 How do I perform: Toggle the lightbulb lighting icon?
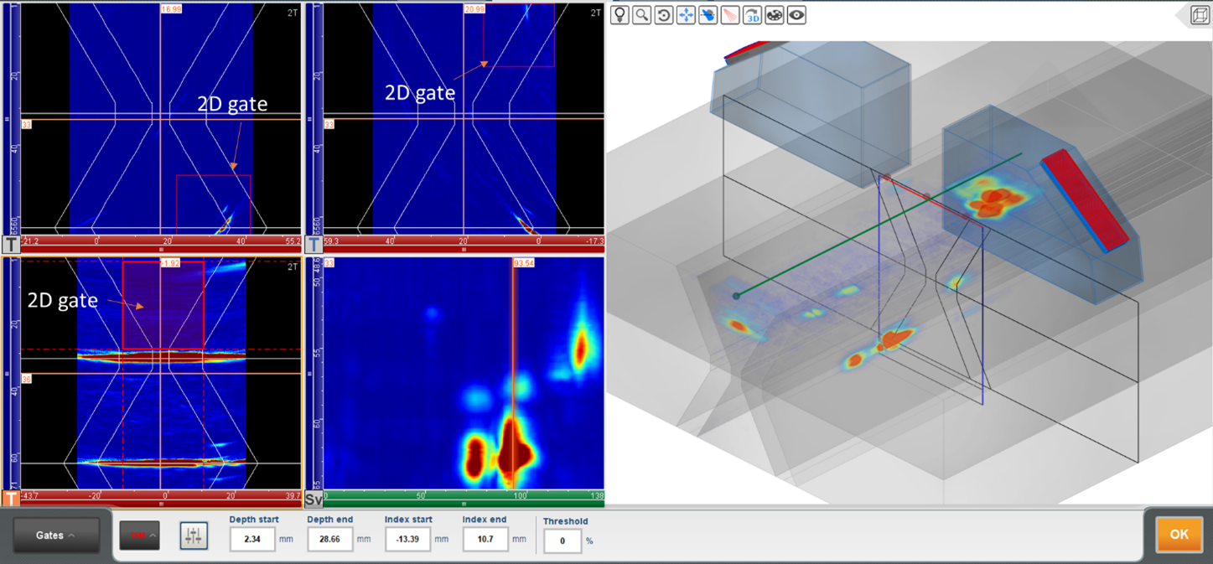(620, 14)
